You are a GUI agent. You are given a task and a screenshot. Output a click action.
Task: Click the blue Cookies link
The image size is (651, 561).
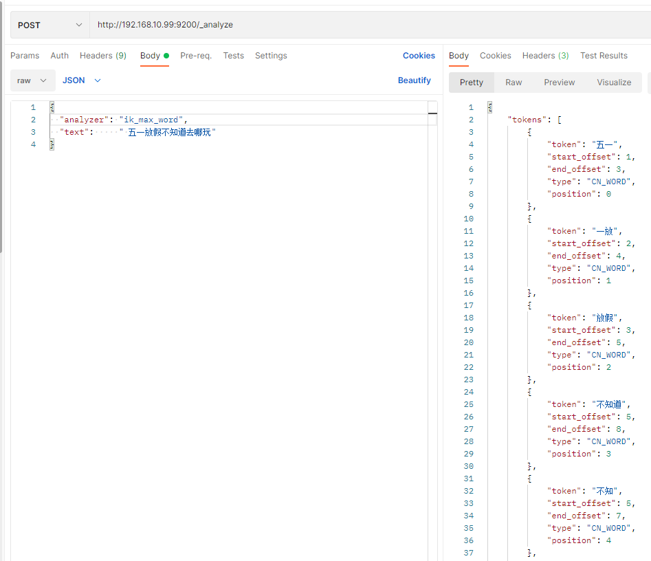coord(419,56)
